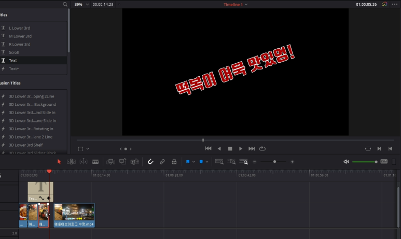The image size is (401, 239).
Task: Click timeline zoom out minus button
Action: point(255,162)
